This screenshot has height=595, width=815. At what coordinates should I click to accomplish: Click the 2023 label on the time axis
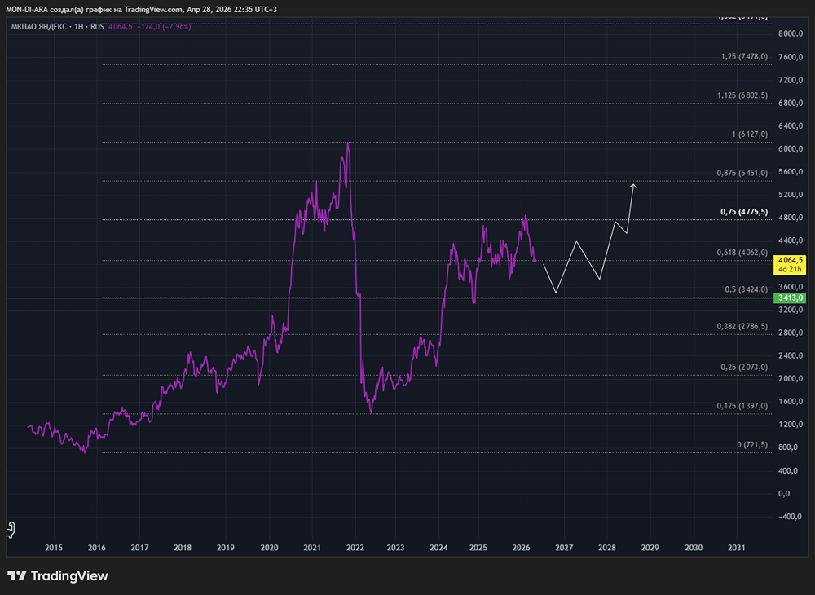(x=395, y=548)
